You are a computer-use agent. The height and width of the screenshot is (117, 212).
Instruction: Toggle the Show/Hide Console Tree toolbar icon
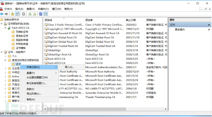pos(17,14)
